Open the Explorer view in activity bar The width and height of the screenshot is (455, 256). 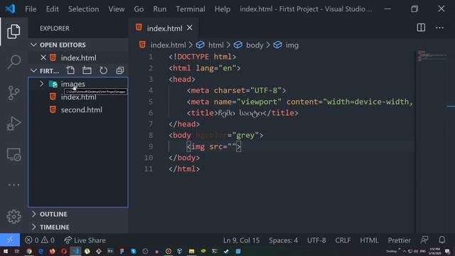[x=14, y=31]
